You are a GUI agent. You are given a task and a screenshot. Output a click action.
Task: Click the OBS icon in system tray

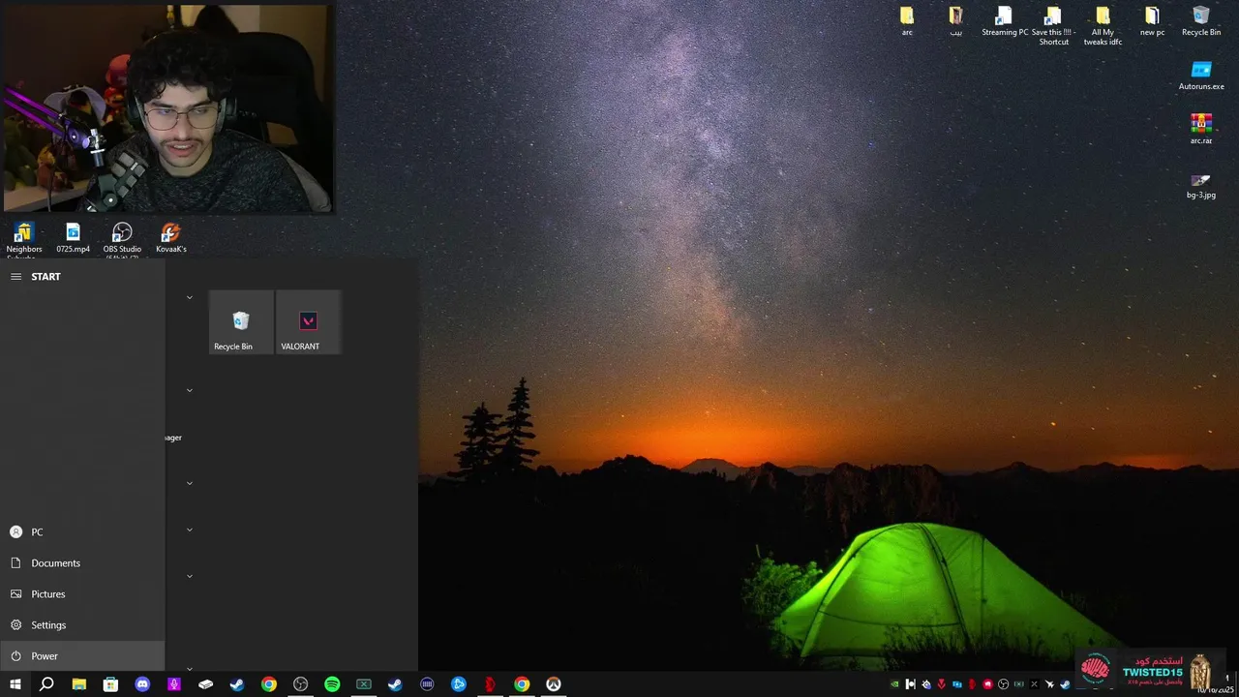(1003, 684)
